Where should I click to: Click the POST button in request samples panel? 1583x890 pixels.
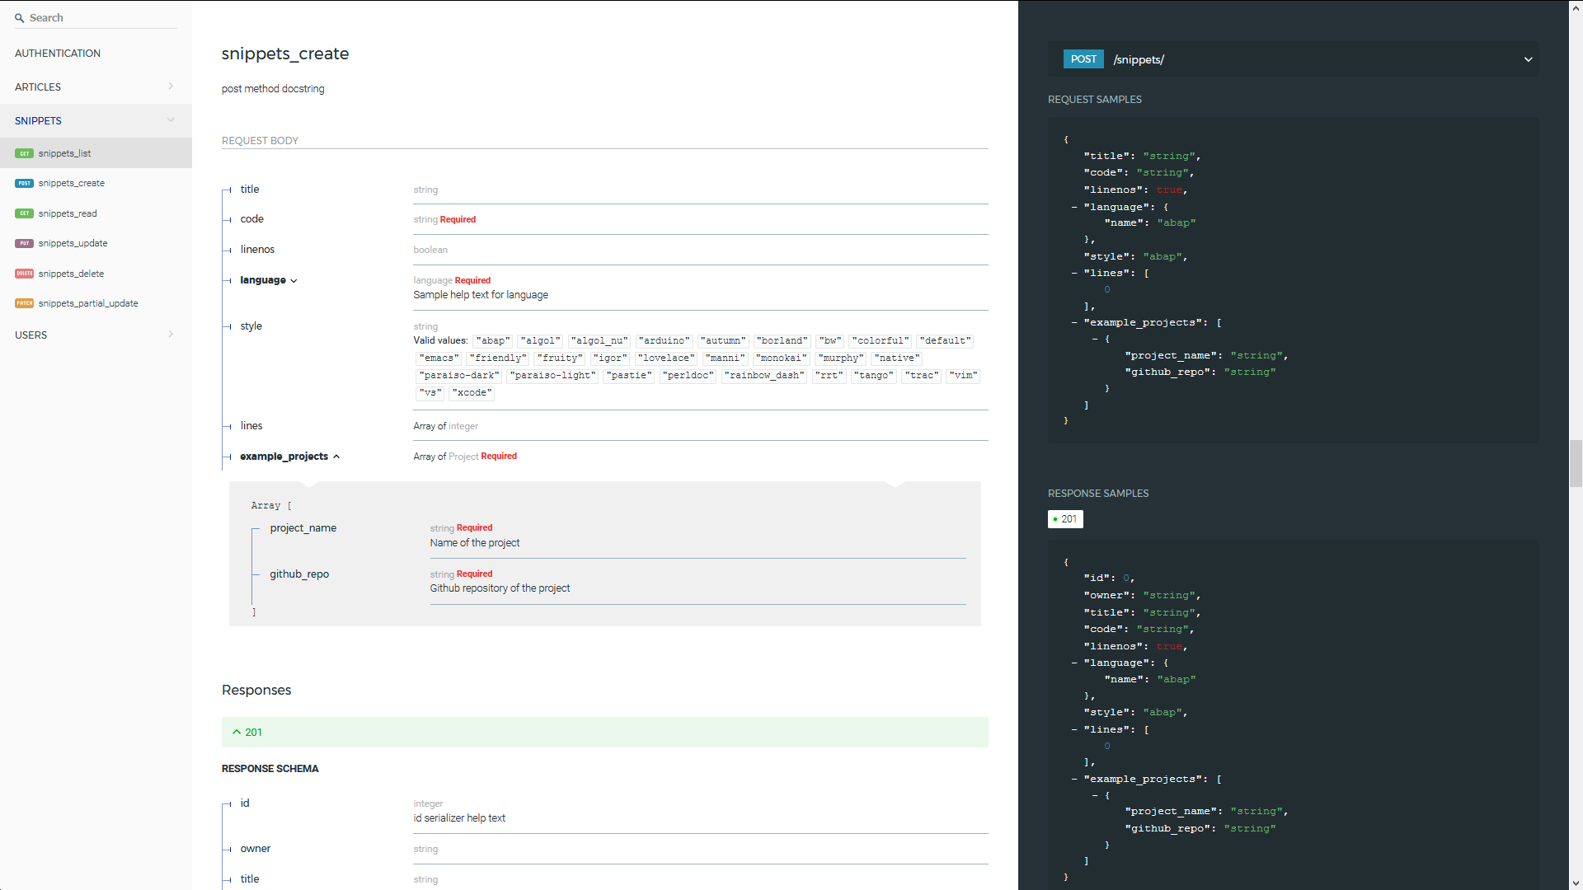click(1083, 60)
